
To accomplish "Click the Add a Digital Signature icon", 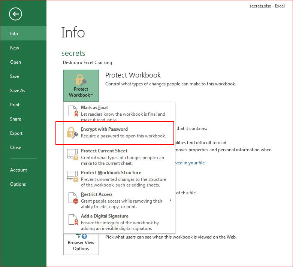I will coord(73,219).
